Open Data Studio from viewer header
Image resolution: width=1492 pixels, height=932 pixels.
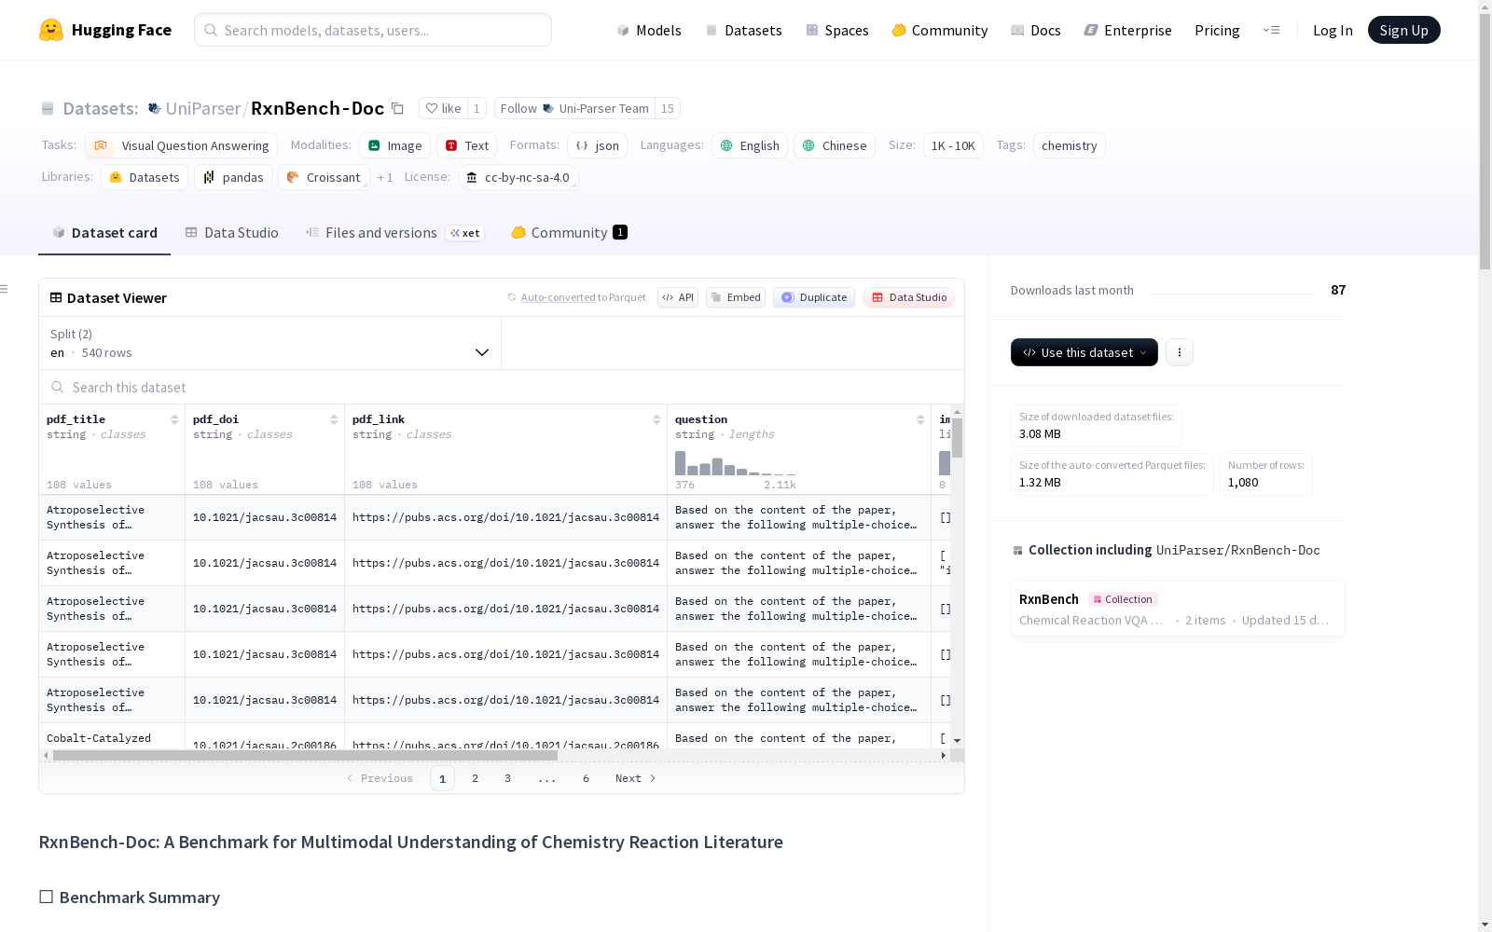pyautogui.click(x=908, y=297)
